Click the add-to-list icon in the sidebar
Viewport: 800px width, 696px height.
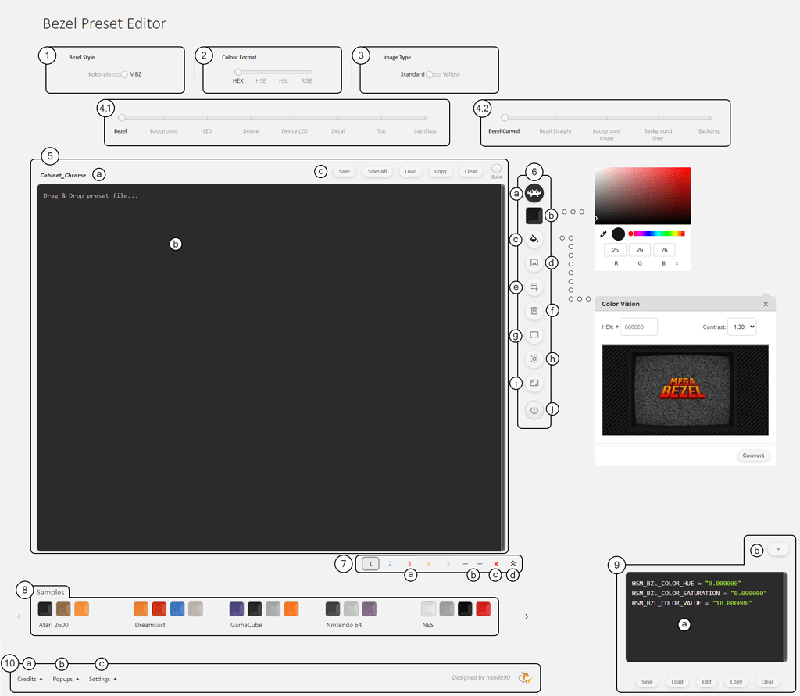tap(534, 287)
